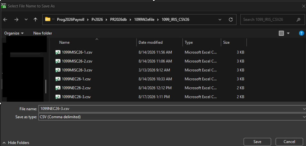The image size is (306, 146).
Task: Select the file name 1099MISC26-3.csv
Action: pos(77,70)
